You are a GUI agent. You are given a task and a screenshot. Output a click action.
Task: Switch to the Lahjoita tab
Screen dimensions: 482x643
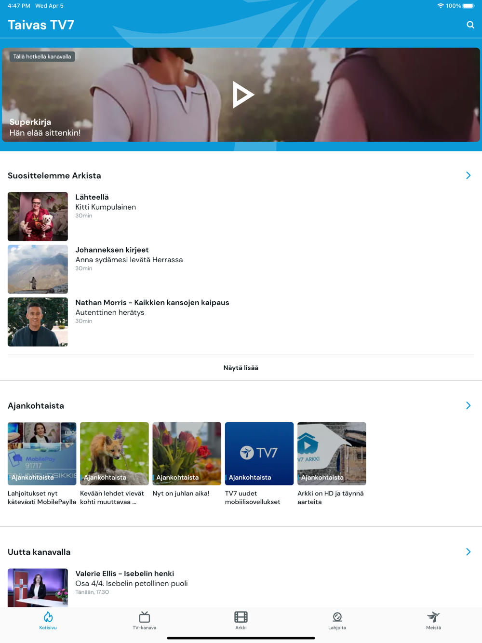tap(337, 621)
